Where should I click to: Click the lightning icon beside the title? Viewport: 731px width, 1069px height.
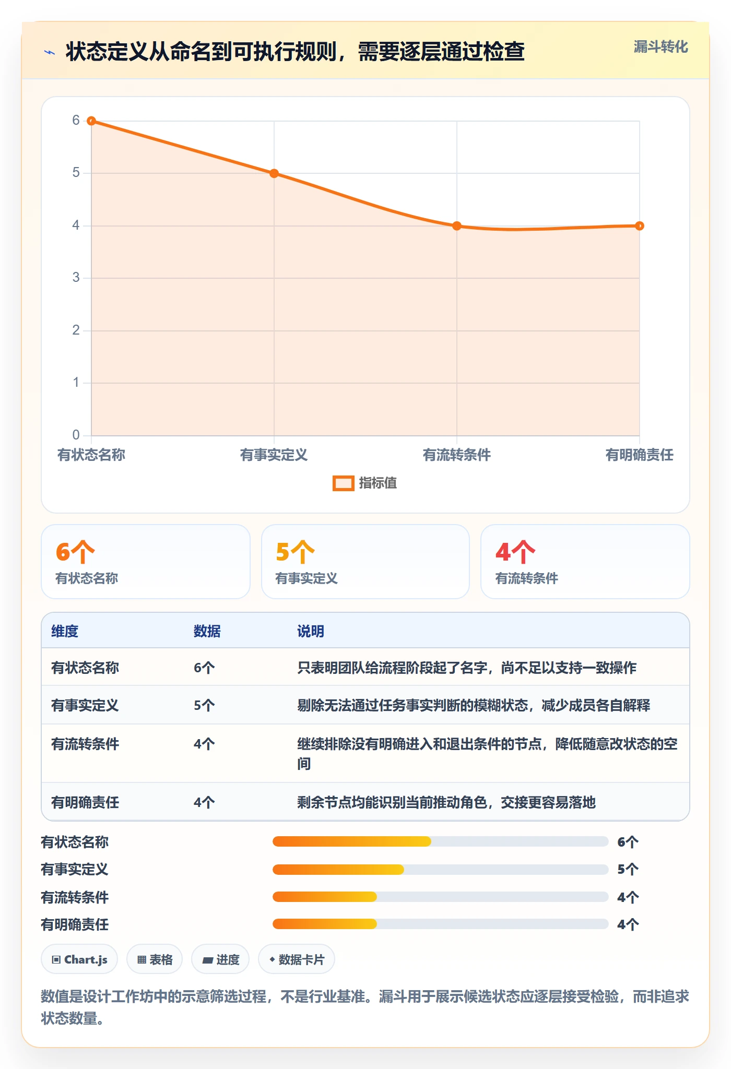50,52
